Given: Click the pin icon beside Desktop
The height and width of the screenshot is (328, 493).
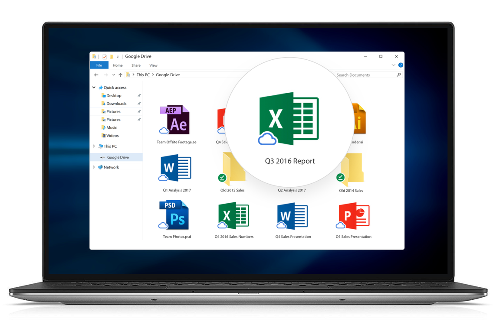Looking at the screenshot, I should [139, 95].
